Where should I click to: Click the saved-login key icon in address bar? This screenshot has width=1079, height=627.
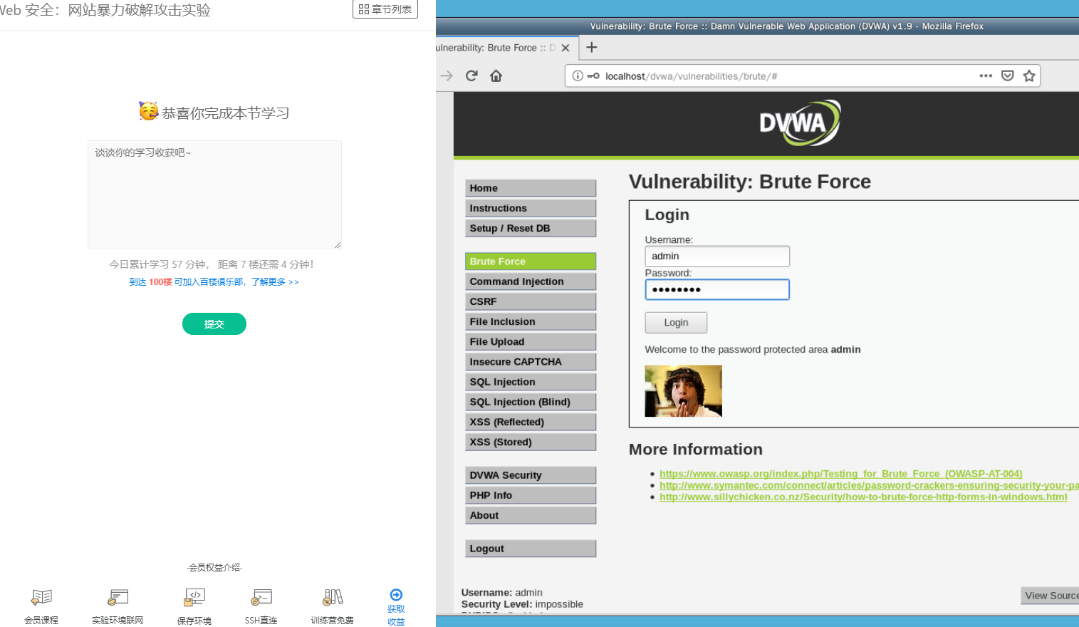593,76
